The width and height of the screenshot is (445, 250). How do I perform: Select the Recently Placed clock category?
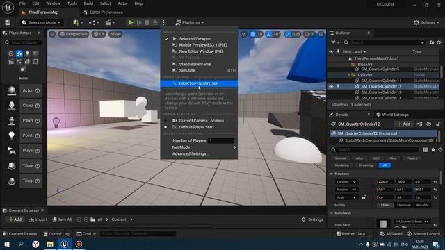point(11,53)
